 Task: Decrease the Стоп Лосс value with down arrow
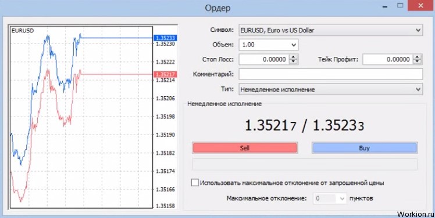point(294,61)
